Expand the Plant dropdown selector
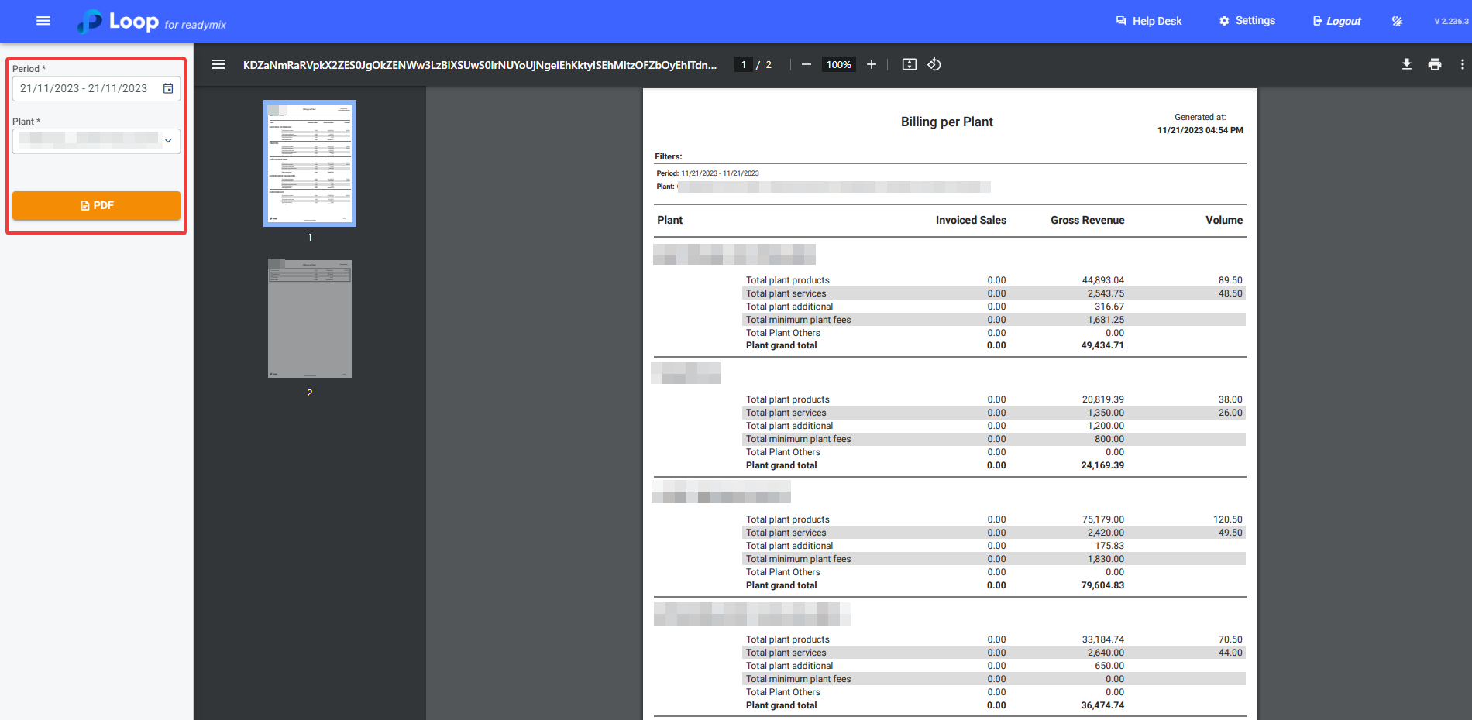Image resolution: width=1472 pixels, height=720 pixels. (167, 141)
